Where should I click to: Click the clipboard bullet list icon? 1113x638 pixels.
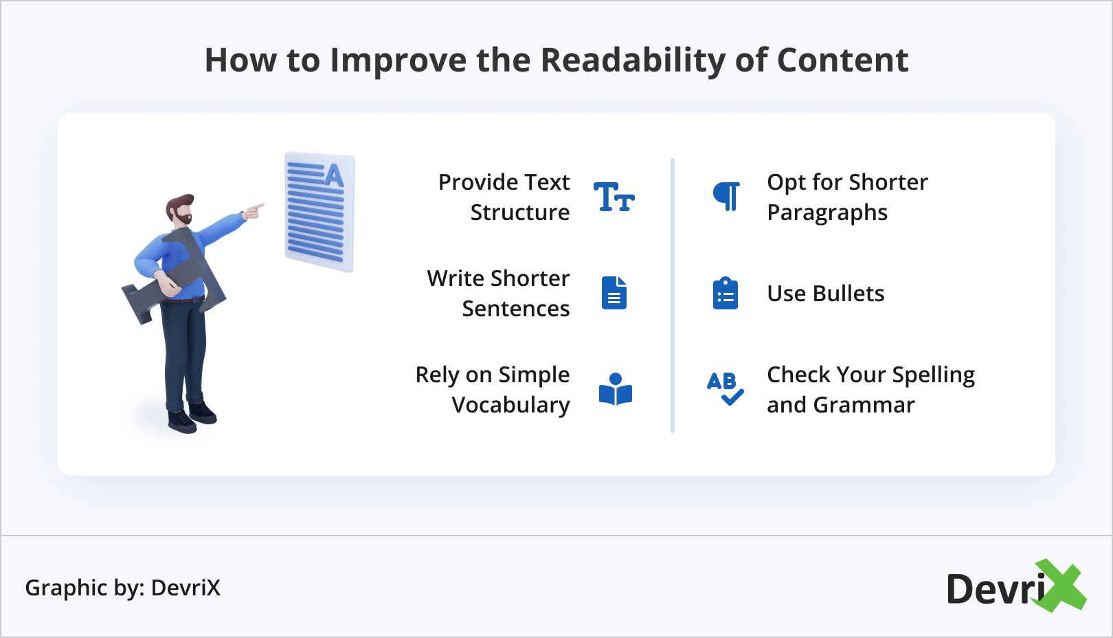coord(726,294)
